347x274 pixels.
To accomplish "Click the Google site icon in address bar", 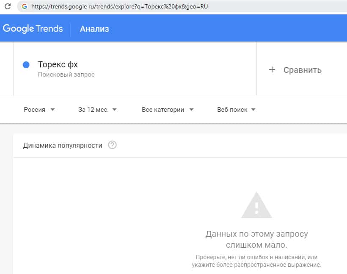I will pos(24,7).
